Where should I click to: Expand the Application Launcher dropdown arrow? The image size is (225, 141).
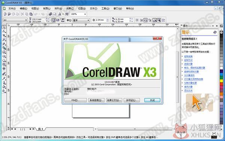coord(63,14)
